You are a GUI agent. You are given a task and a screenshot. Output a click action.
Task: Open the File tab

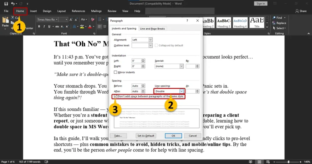coord(6,11)
